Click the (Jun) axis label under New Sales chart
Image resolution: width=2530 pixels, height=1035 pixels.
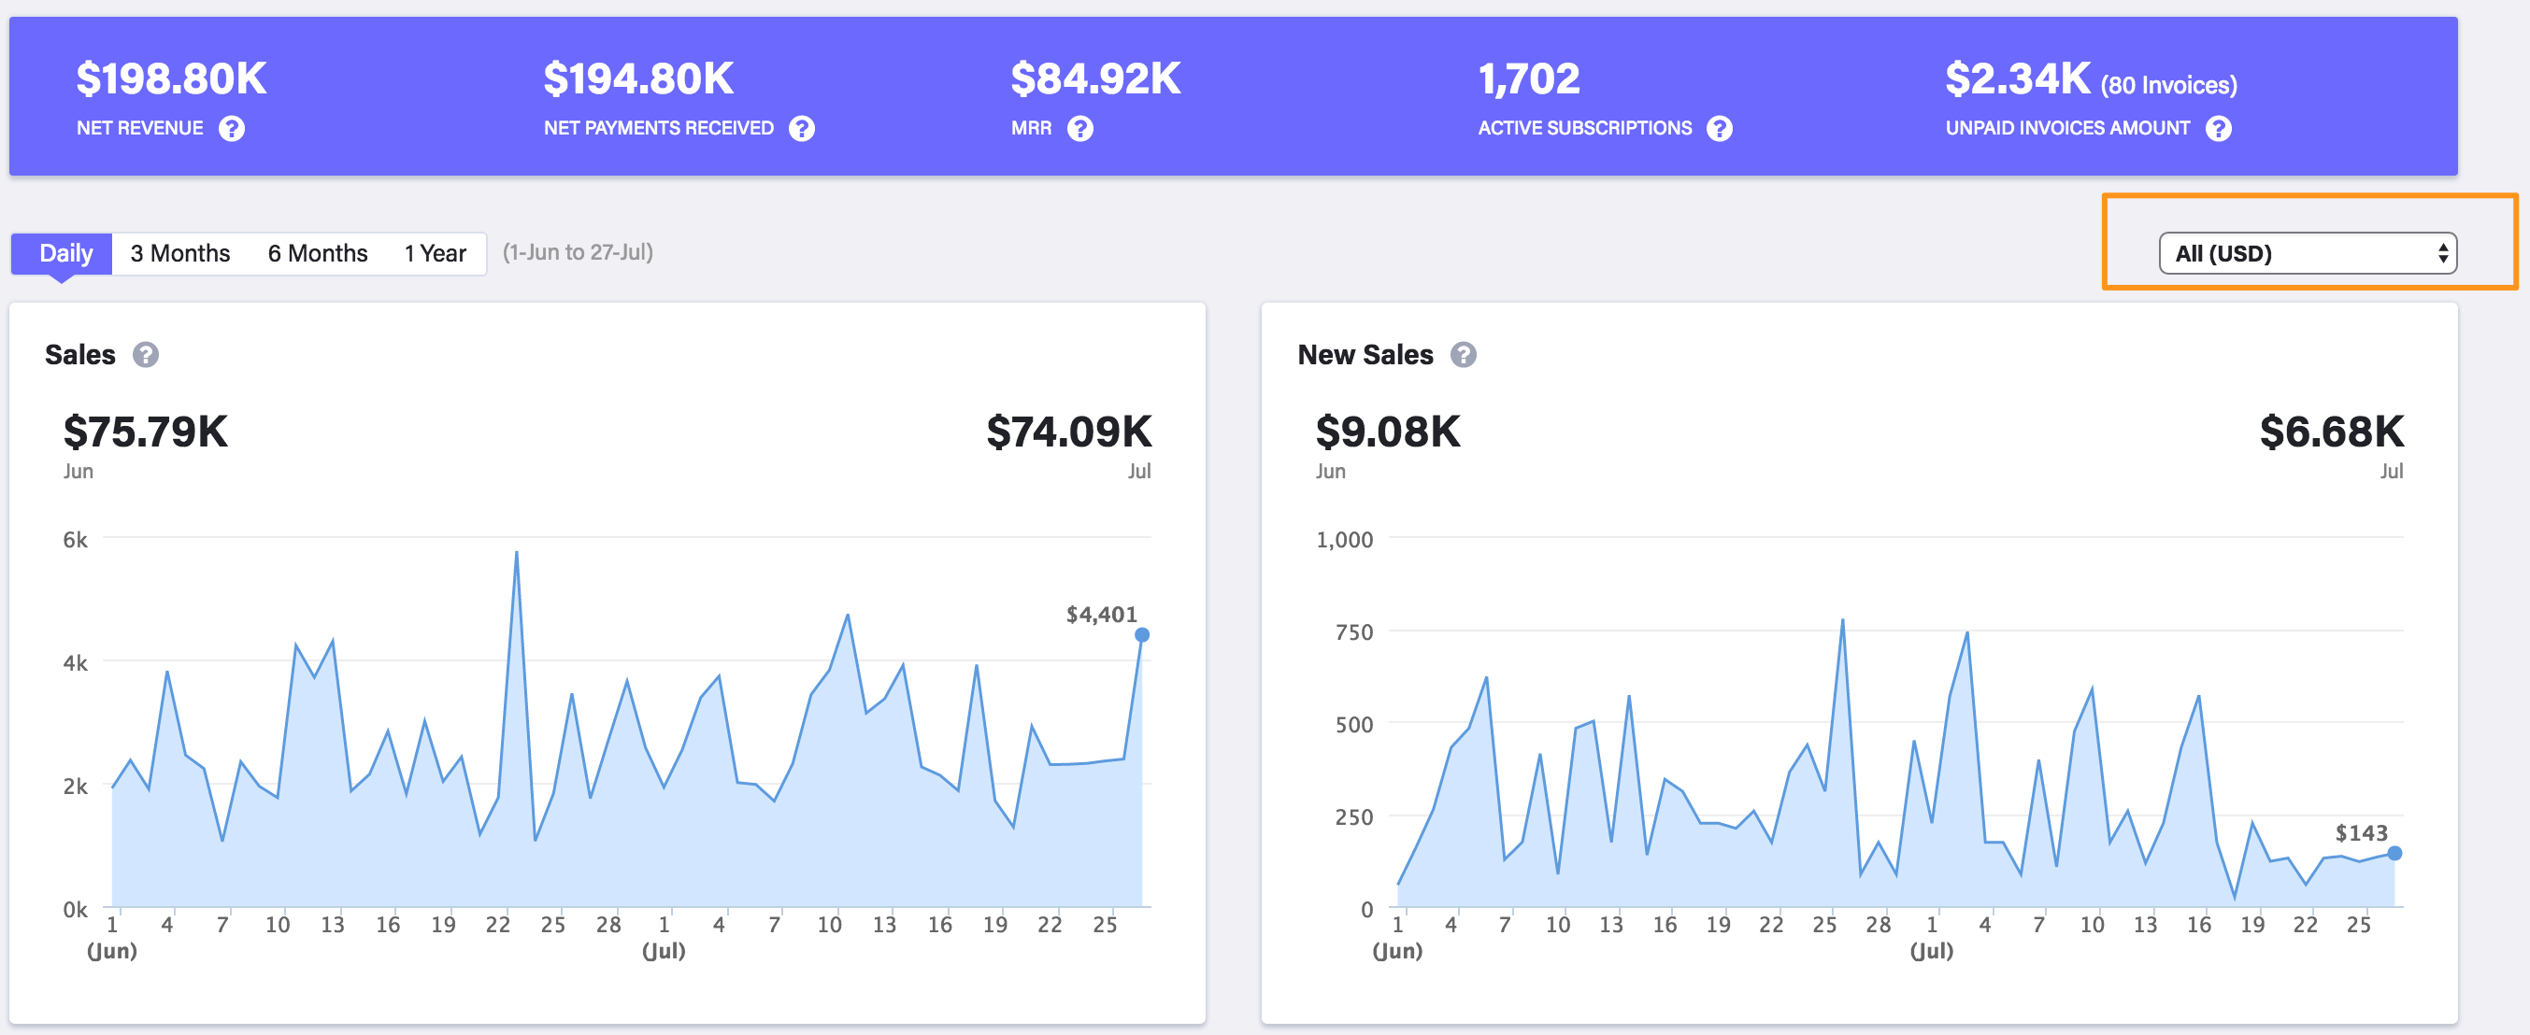pos(1396,951)
